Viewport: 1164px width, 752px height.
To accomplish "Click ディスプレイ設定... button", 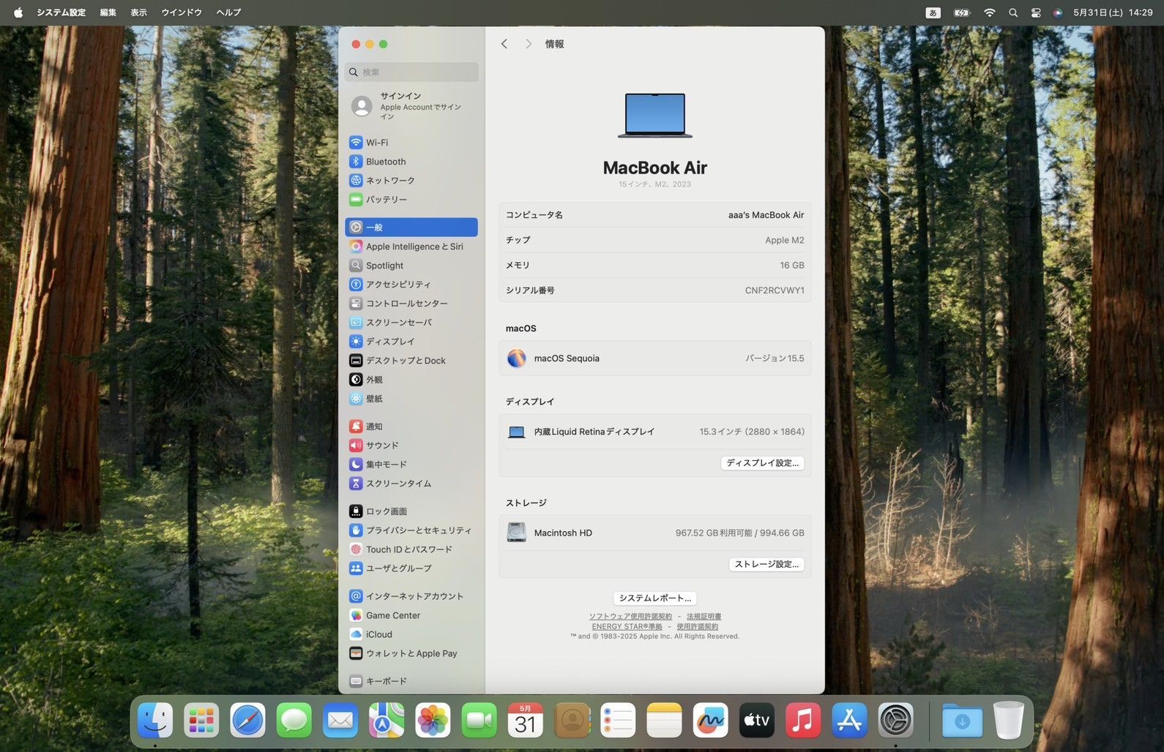I will tap(762, 463).
